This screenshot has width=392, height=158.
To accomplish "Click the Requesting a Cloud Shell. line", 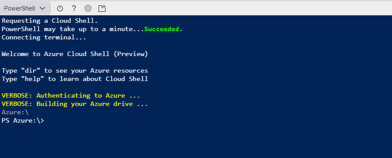I will click(50, 21).
